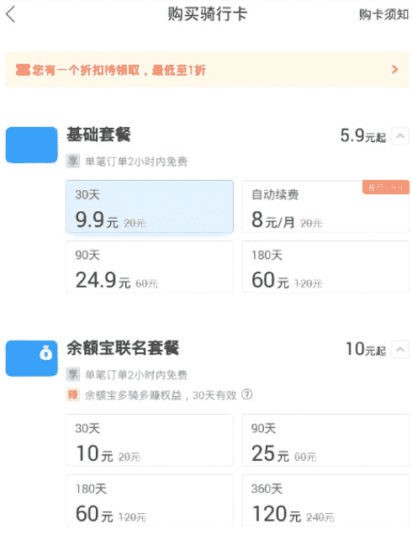This screenshot has width=412, height=534.
Task: Open the pending discount banner
Action: point(207,70)
